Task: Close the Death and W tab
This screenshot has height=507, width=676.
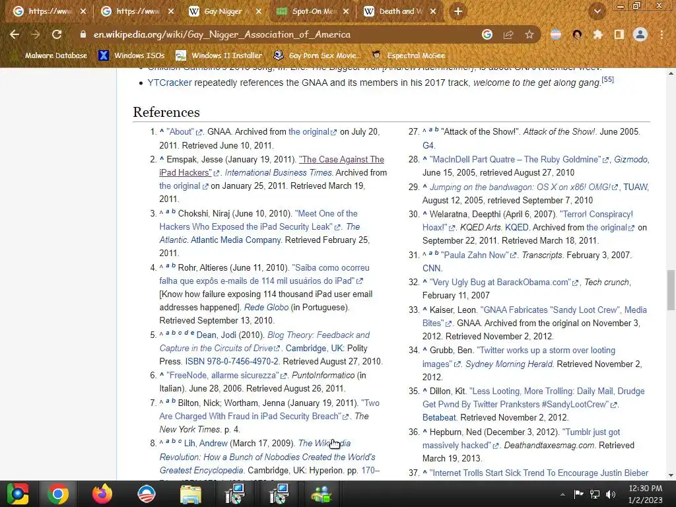Action: pos(433,12)
